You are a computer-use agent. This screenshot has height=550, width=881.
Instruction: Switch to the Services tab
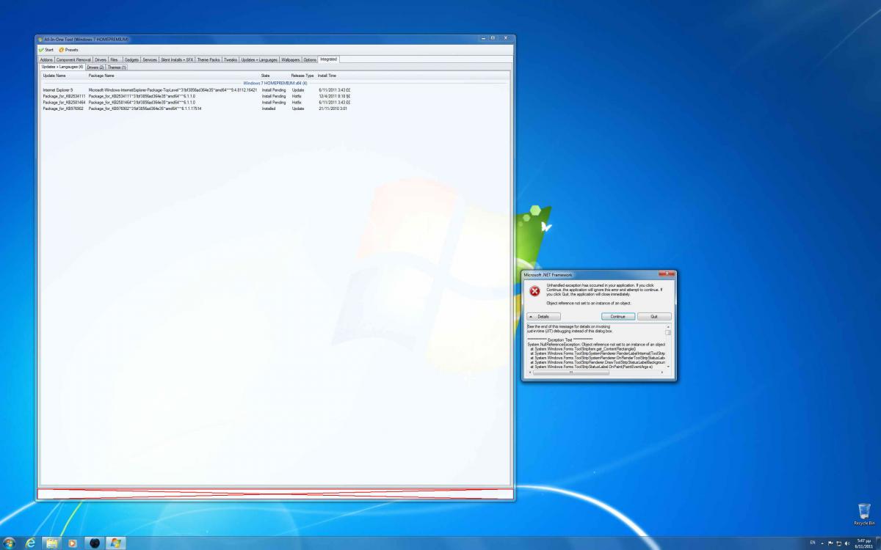pos(150,59)
